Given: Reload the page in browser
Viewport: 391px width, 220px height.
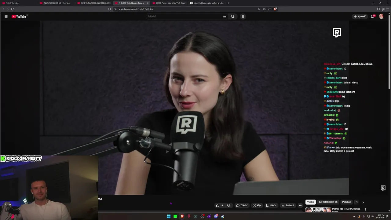Looking at the screenshot, I should 13,9.
